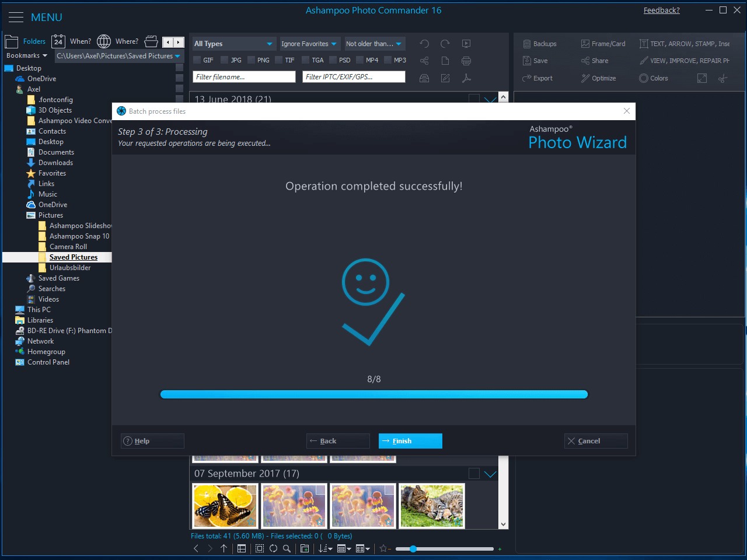This screenshot has height=560, width=747.
Task: Open the Bookmarks dropdown
Action: [26, 56]
